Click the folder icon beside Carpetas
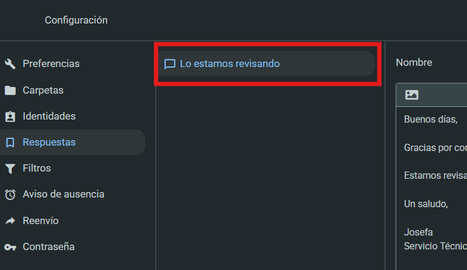Viewport: 467px width, 270px height. pyautogui.click(x=10, y=91)
